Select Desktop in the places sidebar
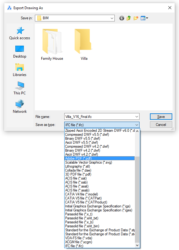Image resolution: width=179 pixels, height=250 pixels. (x=20, y=52)
